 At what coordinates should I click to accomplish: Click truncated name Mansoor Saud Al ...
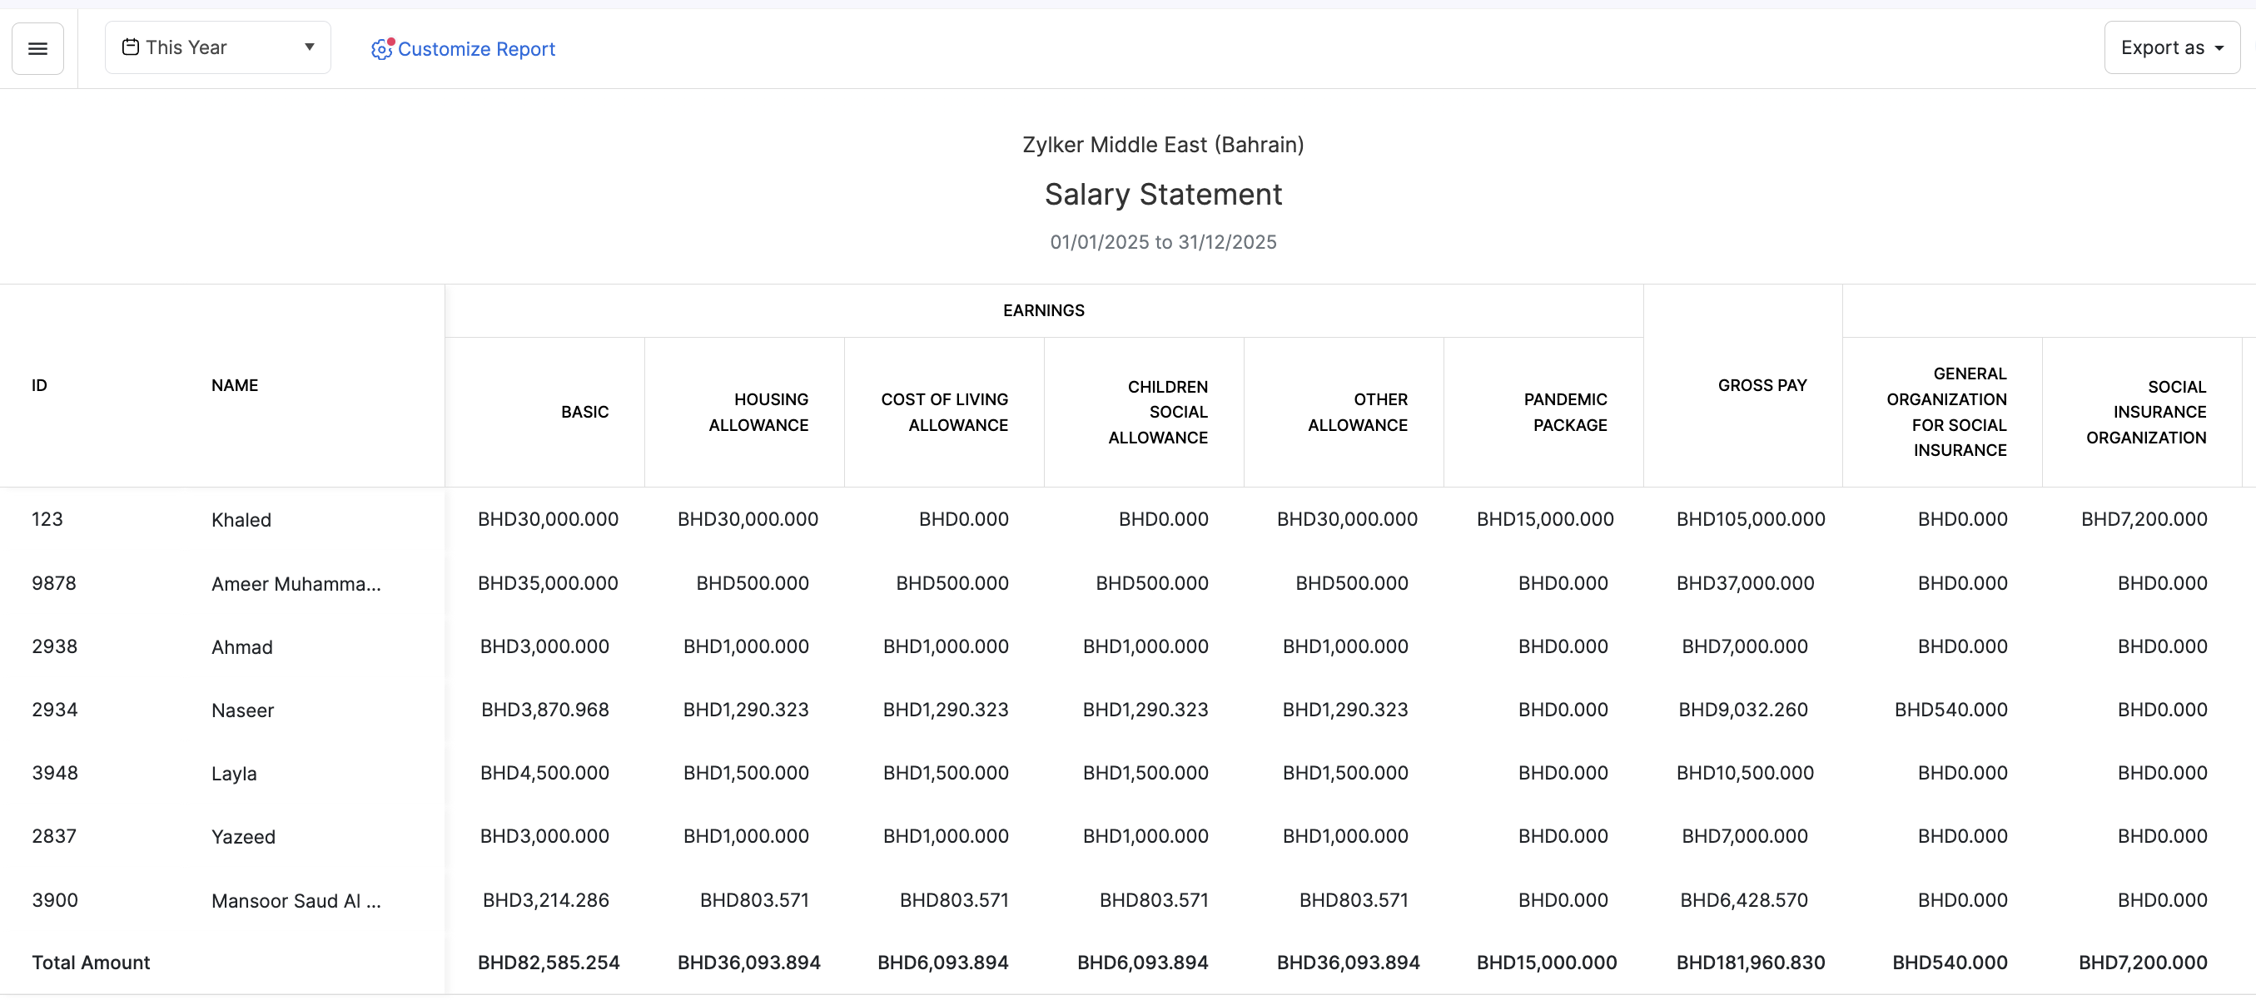tap(296, 901)
